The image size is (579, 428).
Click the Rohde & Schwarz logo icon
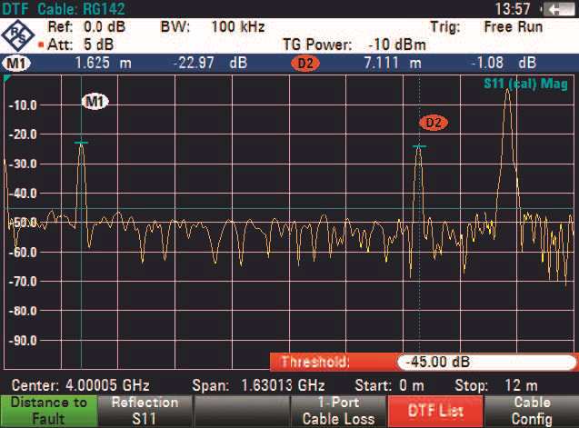(18, 35)
